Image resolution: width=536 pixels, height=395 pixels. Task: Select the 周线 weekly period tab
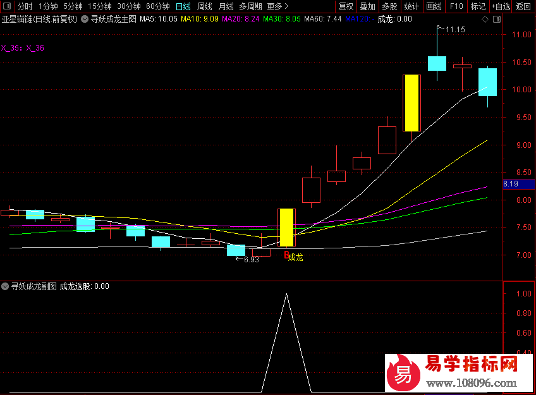coord(204,6)
